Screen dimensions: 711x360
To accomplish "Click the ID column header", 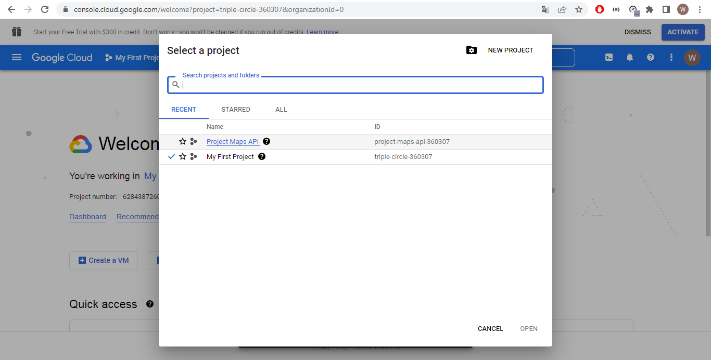I will pyautogui.click(x=377, y=127).
